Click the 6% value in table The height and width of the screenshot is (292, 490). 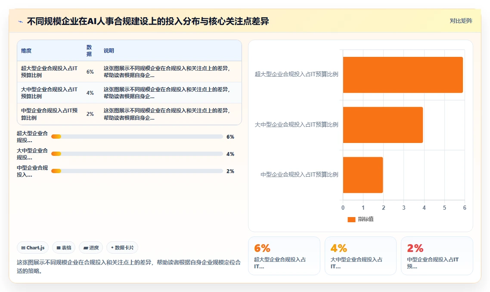(90, 71)
